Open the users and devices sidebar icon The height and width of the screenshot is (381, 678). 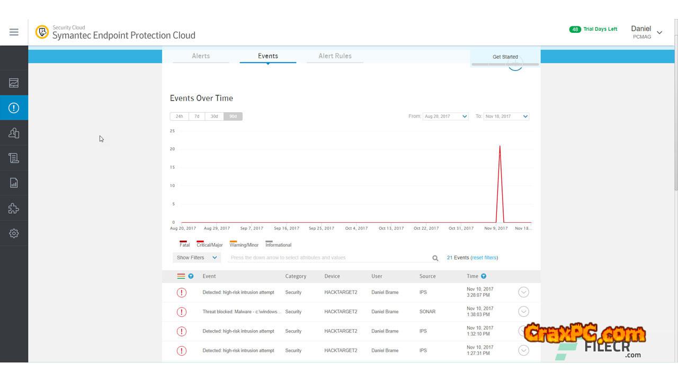click(14, 133)
